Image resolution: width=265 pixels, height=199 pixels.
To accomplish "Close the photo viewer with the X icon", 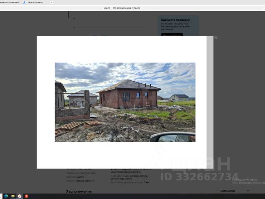I will tap(216, 38).
